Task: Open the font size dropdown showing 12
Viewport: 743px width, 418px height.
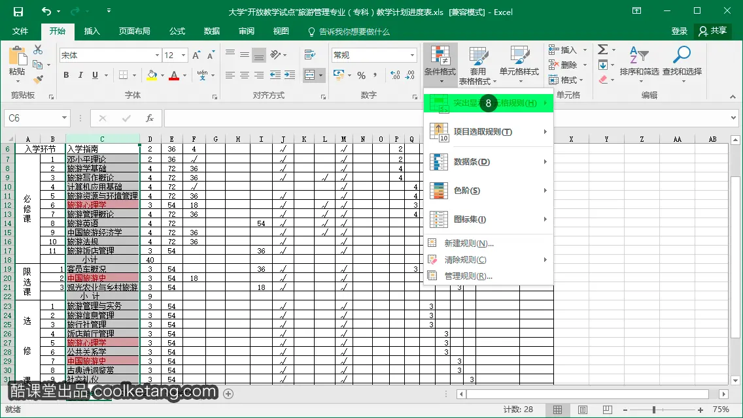Action: point(183,56)
